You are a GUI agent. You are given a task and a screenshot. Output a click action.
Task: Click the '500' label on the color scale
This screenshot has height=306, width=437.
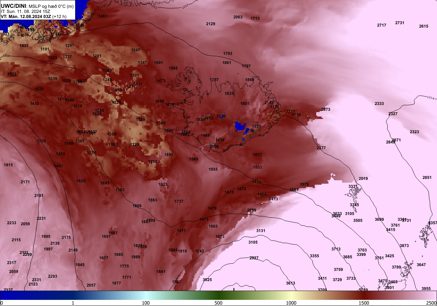(218, 303)
